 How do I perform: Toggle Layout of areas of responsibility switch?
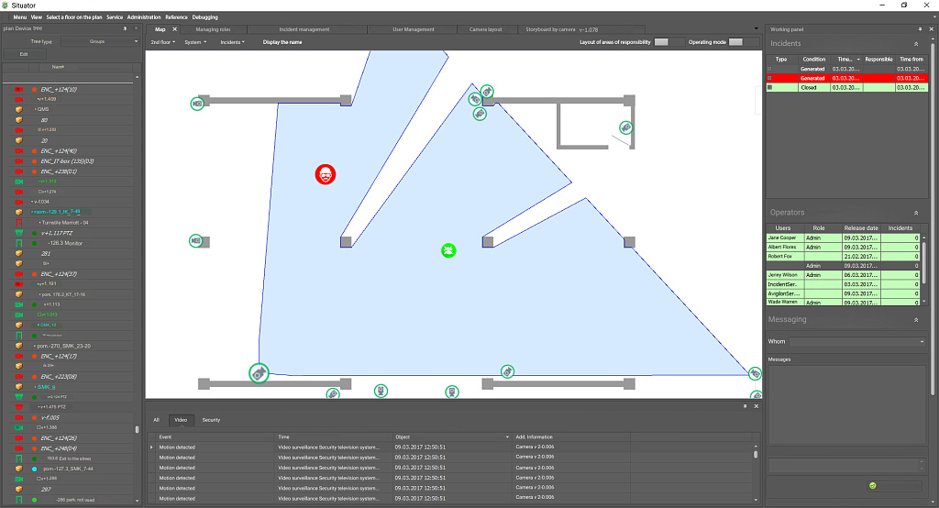(660, 42)
